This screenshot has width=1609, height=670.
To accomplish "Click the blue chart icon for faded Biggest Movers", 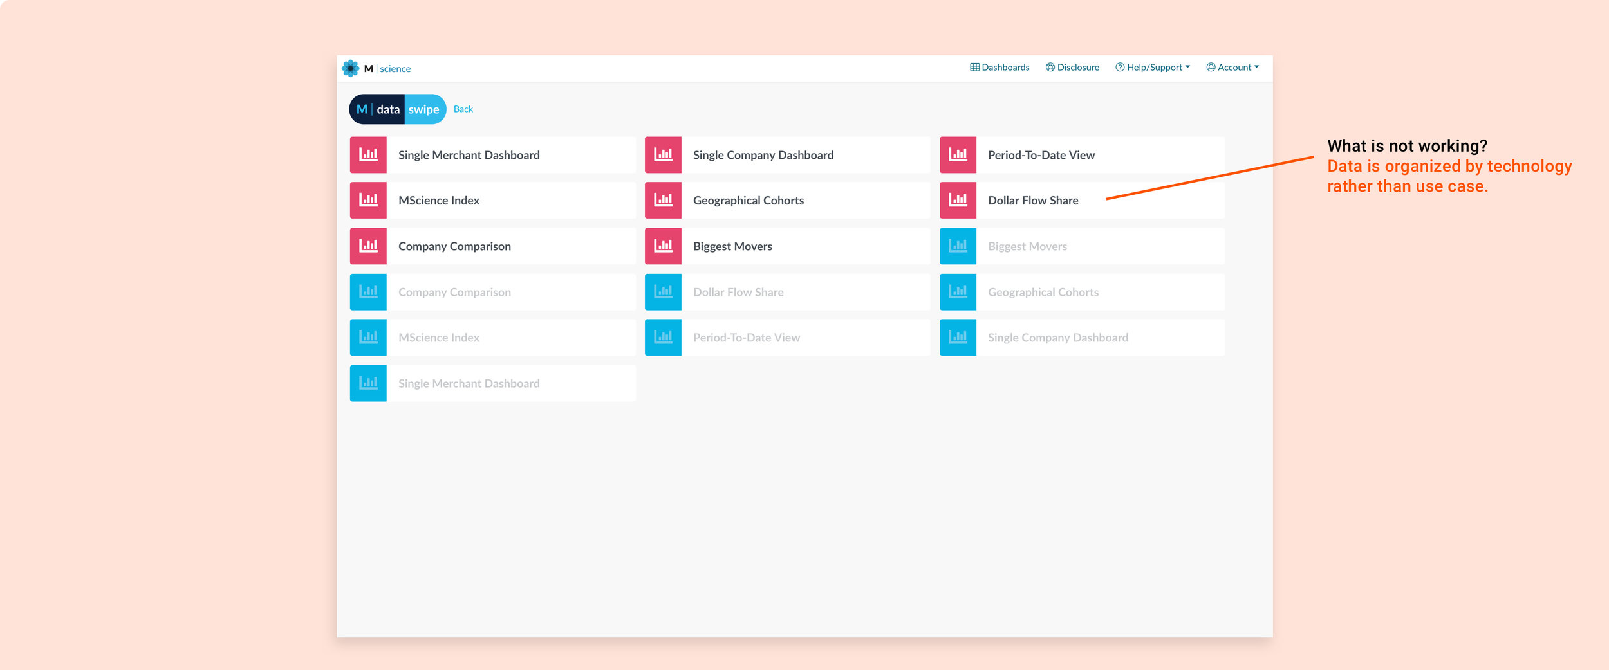I will 958,246.
